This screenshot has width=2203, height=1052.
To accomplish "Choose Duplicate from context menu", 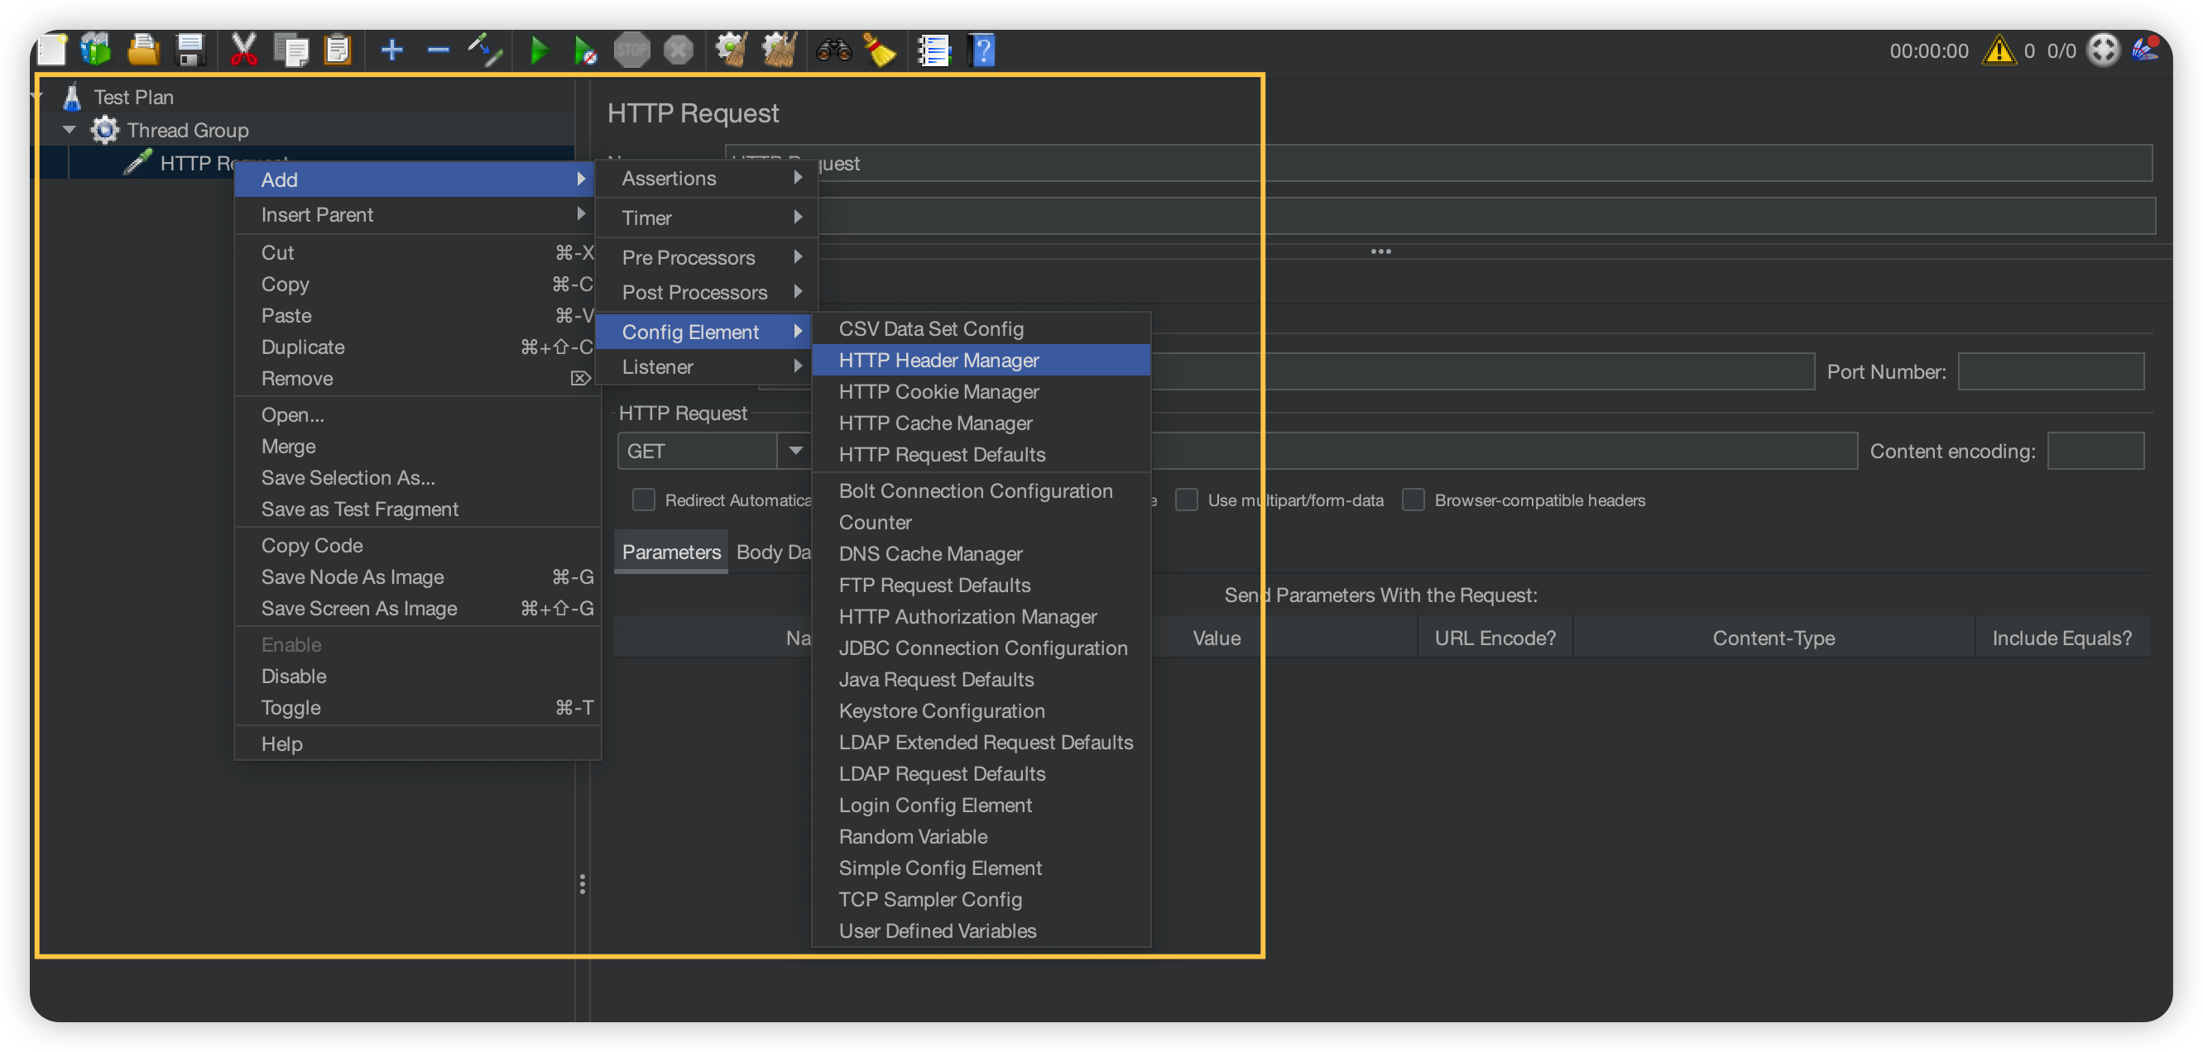I will tap(303, 347).
